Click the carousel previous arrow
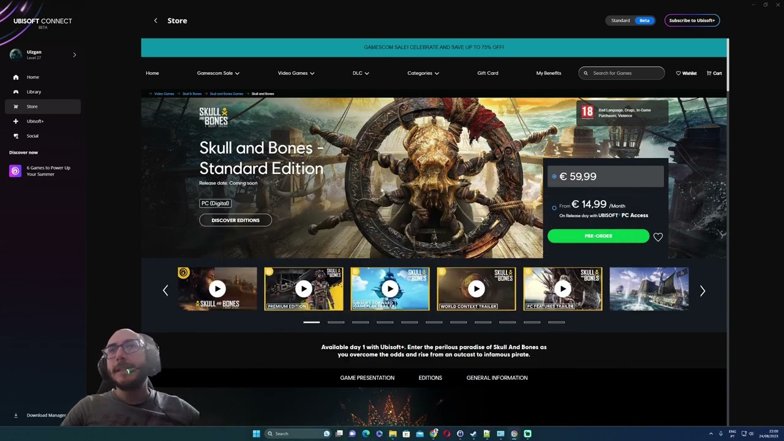 (x=165, y=290)
